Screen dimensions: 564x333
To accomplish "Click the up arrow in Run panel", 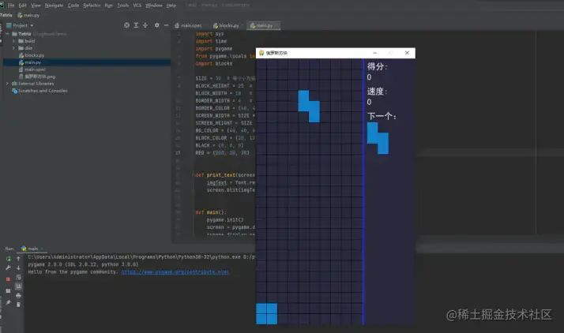I will (18, 259).
